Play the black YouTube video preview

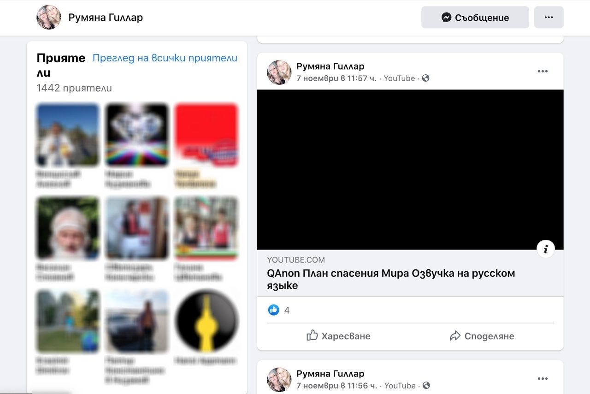point(410,169)
